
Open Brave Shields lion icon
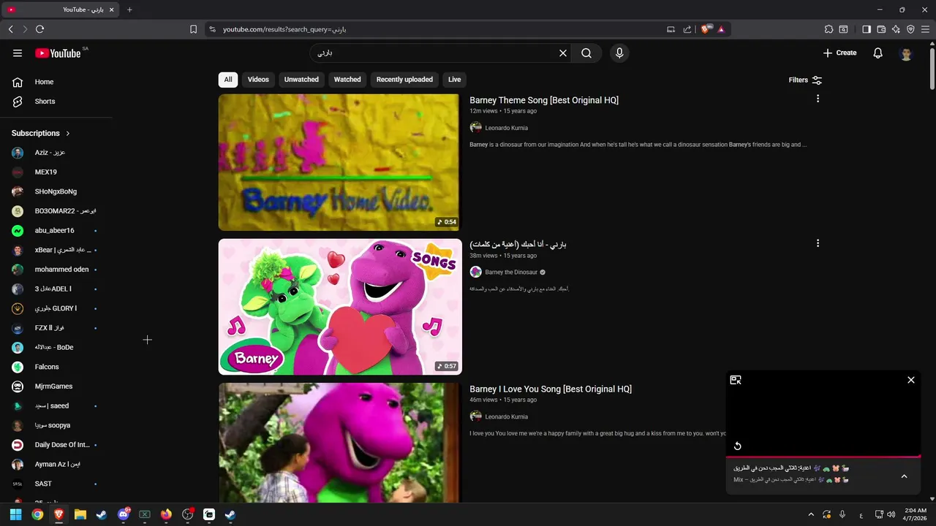click(706, 29)
